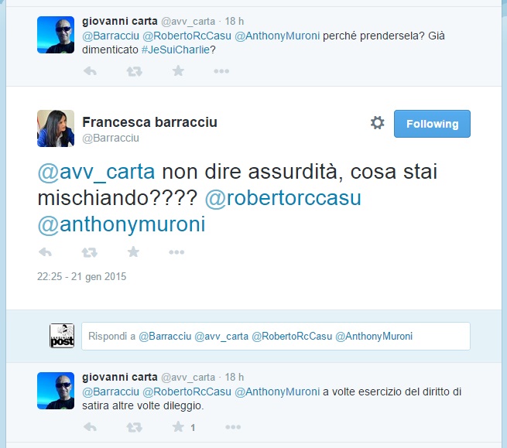The image size is (507, 448).
Task: Favorite Francesca barracciu's main tweet
Action: tap(133, 251)
